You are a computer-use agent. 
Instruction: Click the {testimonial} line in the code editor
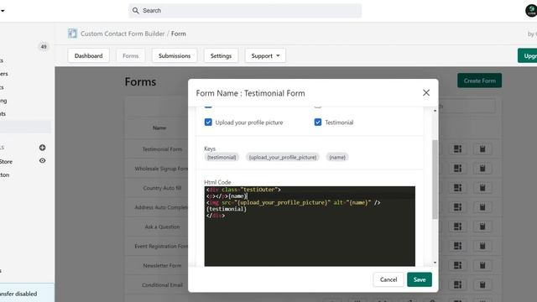pyautogui.click(x=227, y=209)
